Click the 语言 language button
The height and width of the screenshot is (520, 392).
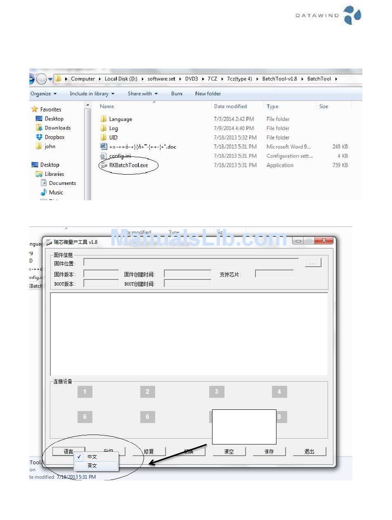(68, 451)
